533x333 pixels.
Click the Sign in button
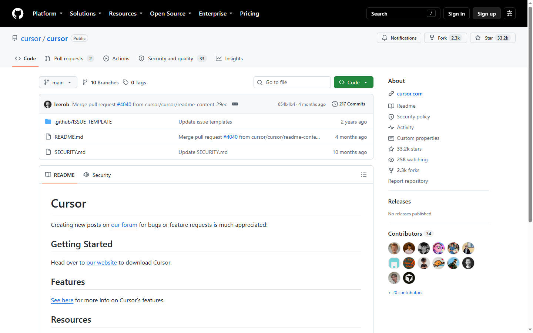click(x=456, y=14)
